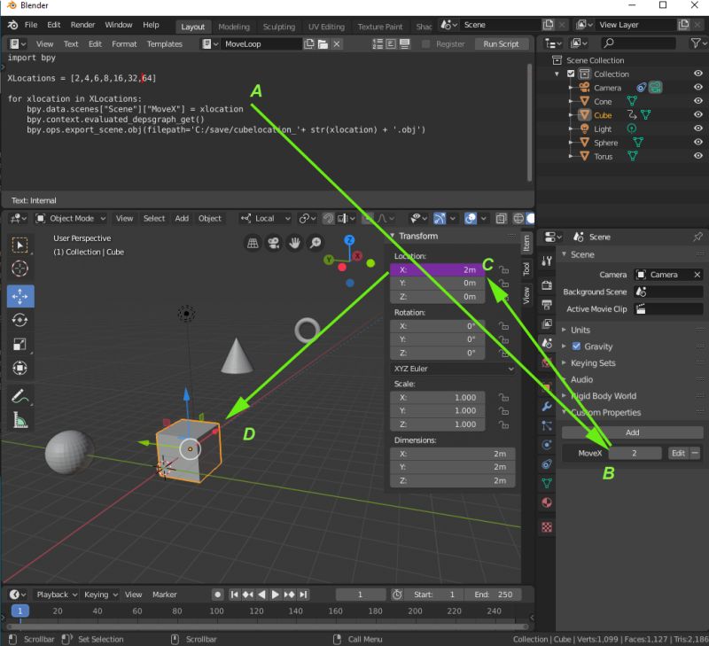Open the Object Data properties tab

[x=547, y=483]
